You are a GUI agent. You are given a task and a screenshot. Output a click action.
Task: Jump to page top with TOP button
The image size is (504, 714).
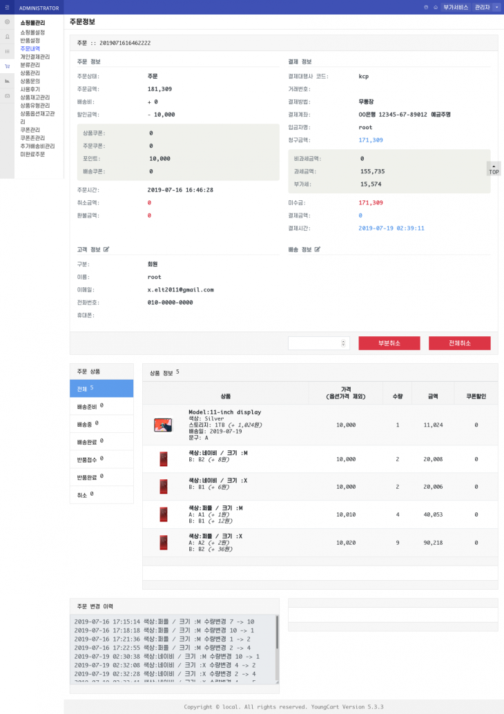click(494, 169)
